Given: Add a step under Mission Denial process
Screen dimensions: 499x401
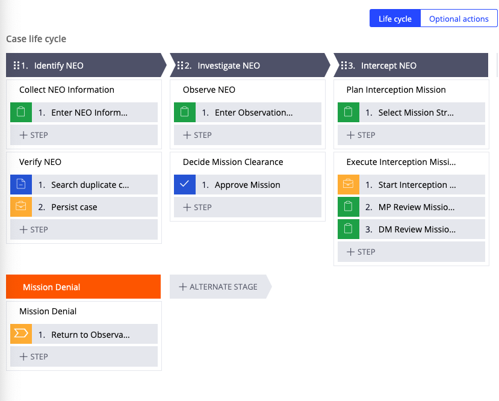Looking at the screenshot, I should point(84,356).
